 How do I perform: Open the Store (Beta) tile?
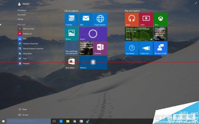(x=71, y=62)
